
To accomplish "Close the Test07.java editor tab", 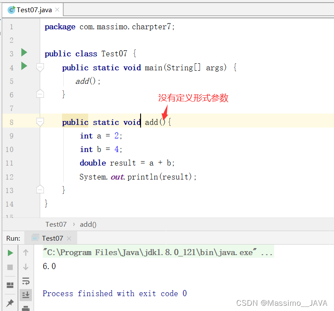I will 57,10.
